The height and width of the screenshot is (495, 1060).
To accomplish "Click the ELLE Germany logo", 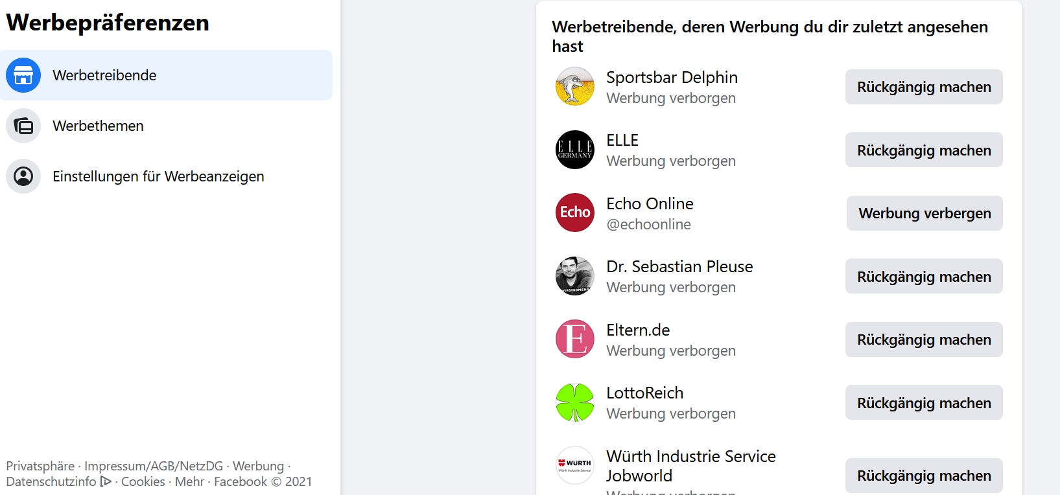I will (x=575, y=150).
